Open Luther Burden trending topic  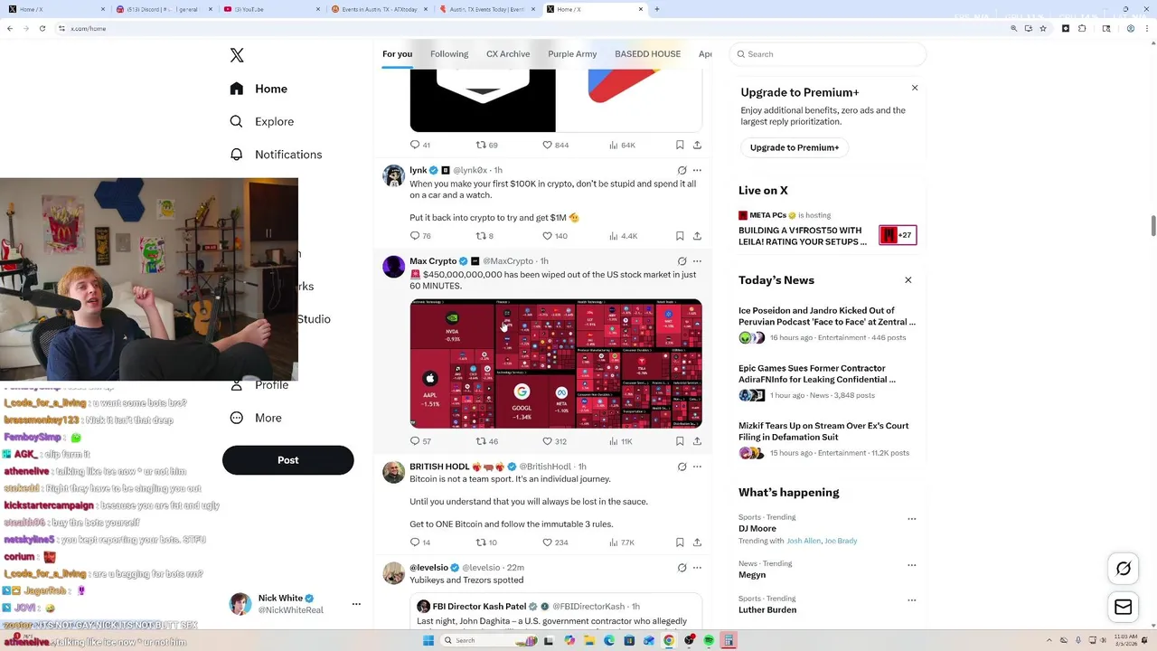point(767,610)
